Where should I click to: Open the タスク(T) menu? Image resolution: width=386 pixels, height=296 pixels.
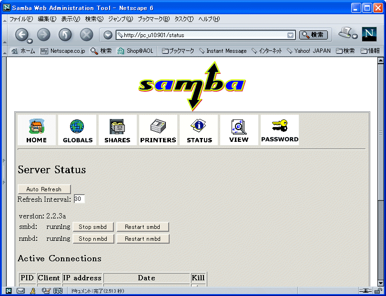pyautogui.click(x=184, y=19)
